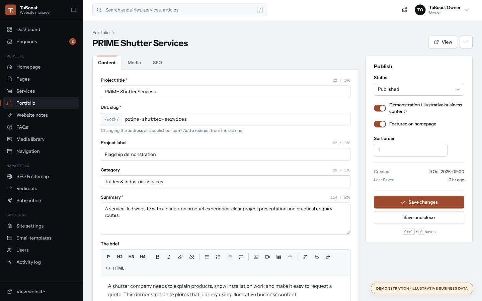Focus the search enquiries field
Image resolution: width=482 pixels, height=301 pixels.
179,10
